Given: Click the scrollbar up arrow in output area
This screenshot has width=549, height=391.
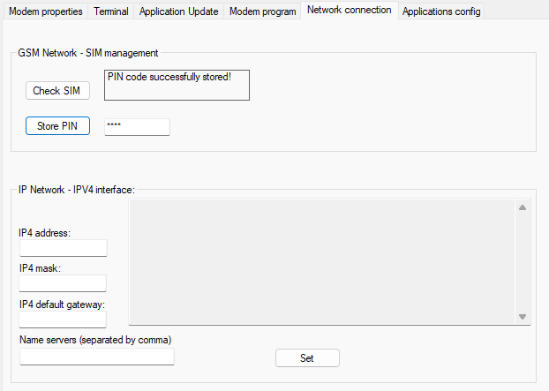Looking at the screenshot, I should tap(522, 207).
